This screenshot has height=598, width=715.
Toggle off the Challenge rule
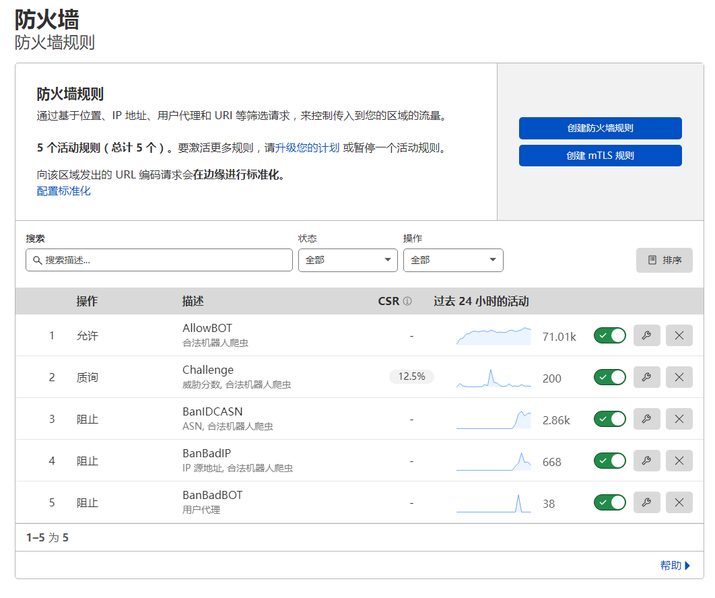[610, 377]
